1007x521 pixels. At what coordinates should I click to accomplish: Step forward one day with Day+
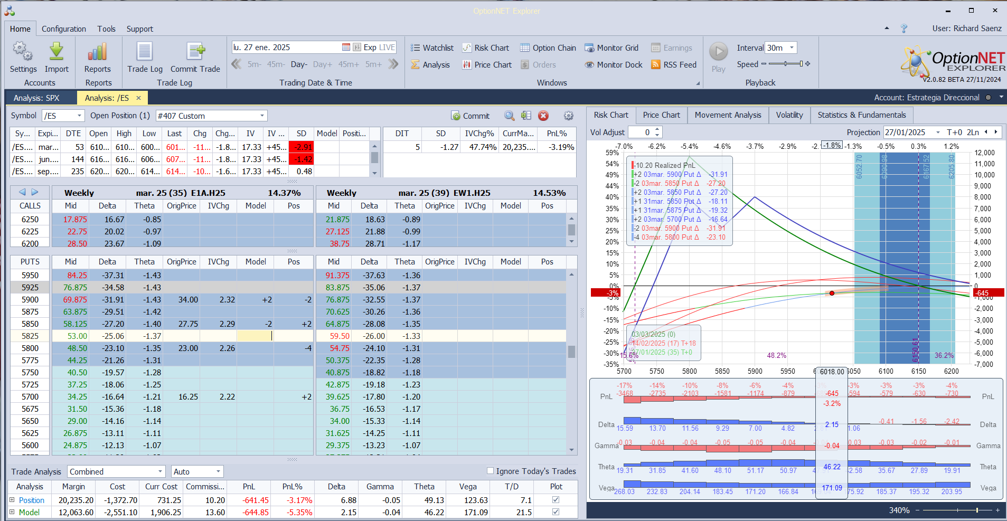coord(323,64)
